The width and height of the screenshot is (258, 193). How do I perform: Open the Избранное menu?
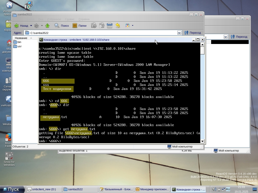pos(54,19)
